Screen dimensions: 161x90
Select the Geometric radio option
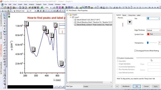click(118, 61)
